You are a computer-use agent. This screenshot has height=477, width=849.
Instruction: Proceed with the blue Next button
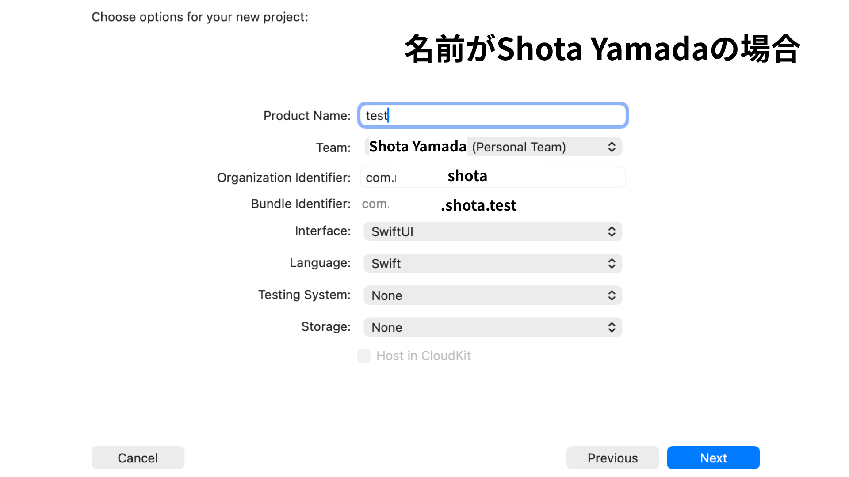(713, 458)
